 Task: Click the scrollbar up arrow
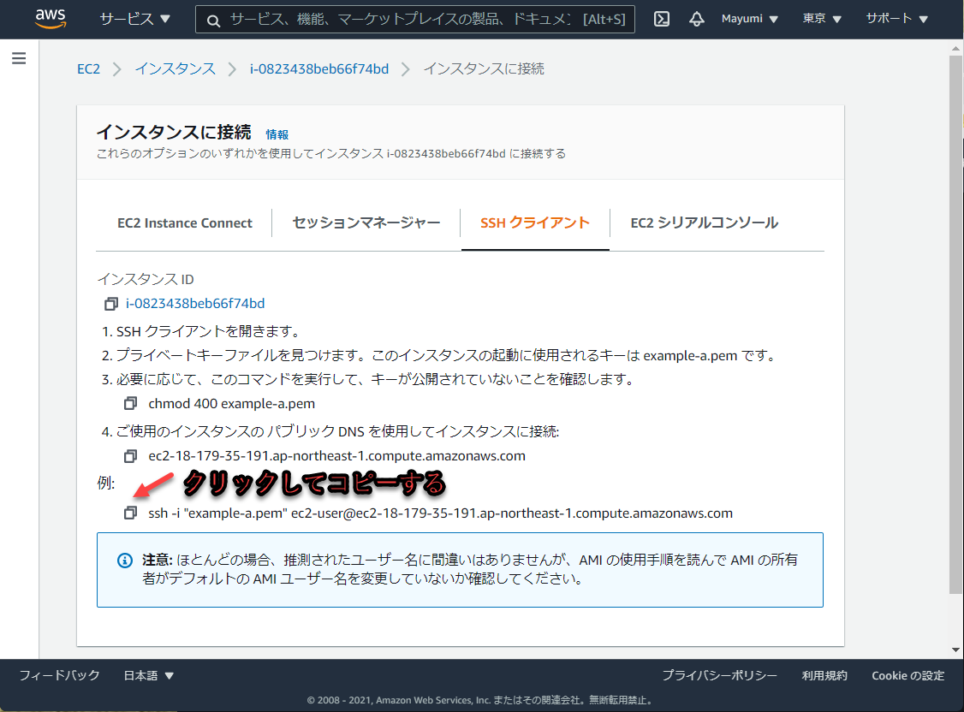coord(956,48)
